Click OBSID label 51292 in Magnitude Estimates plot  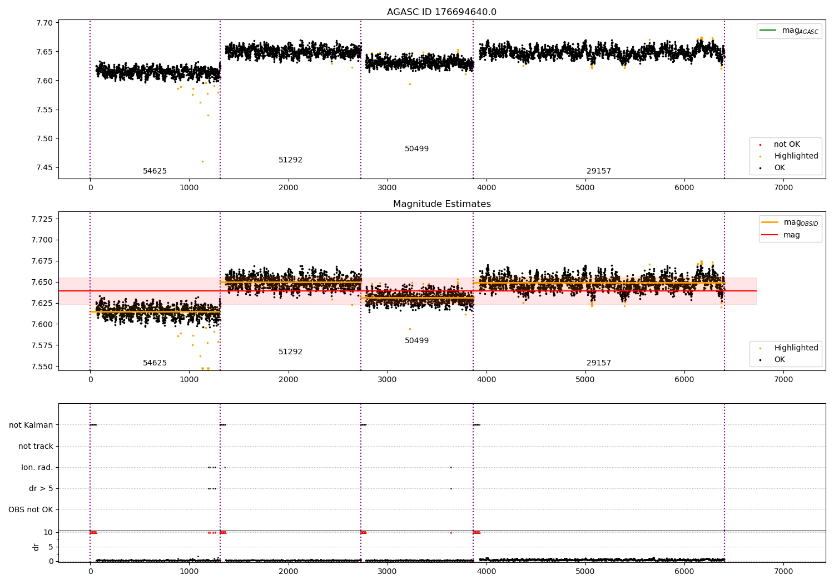290,352
